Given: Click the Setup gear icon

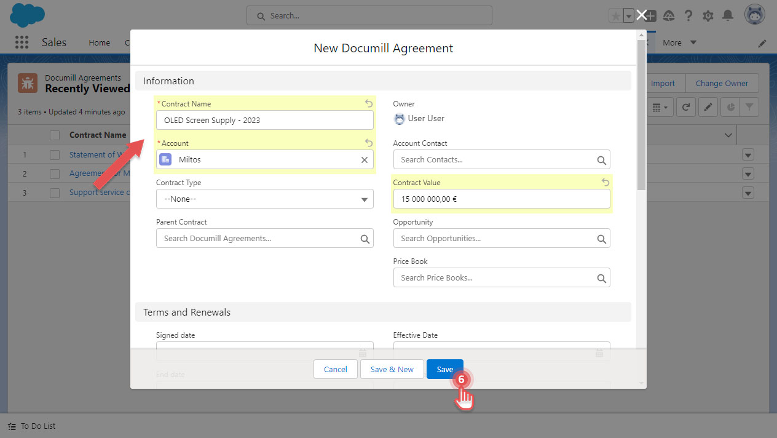Looking at the screenshot, I should [708, 15].
